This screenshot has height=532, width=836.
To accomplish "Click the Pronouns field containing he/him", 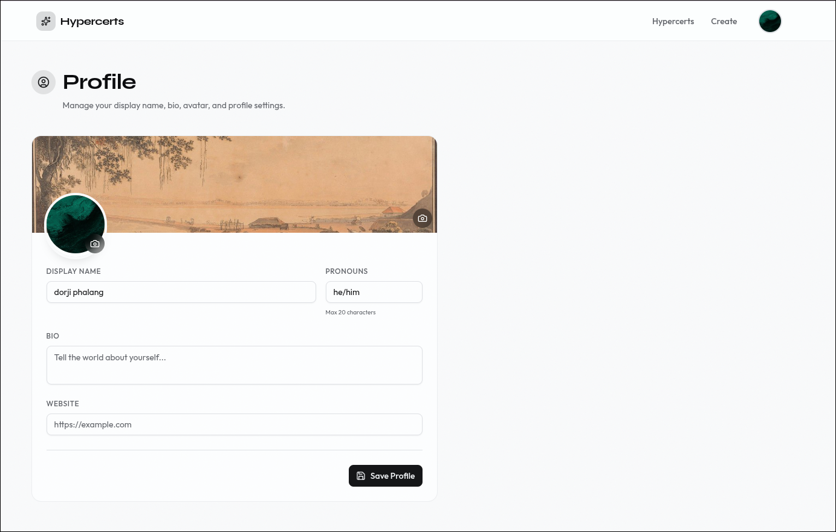I will (x=374, y=292).
